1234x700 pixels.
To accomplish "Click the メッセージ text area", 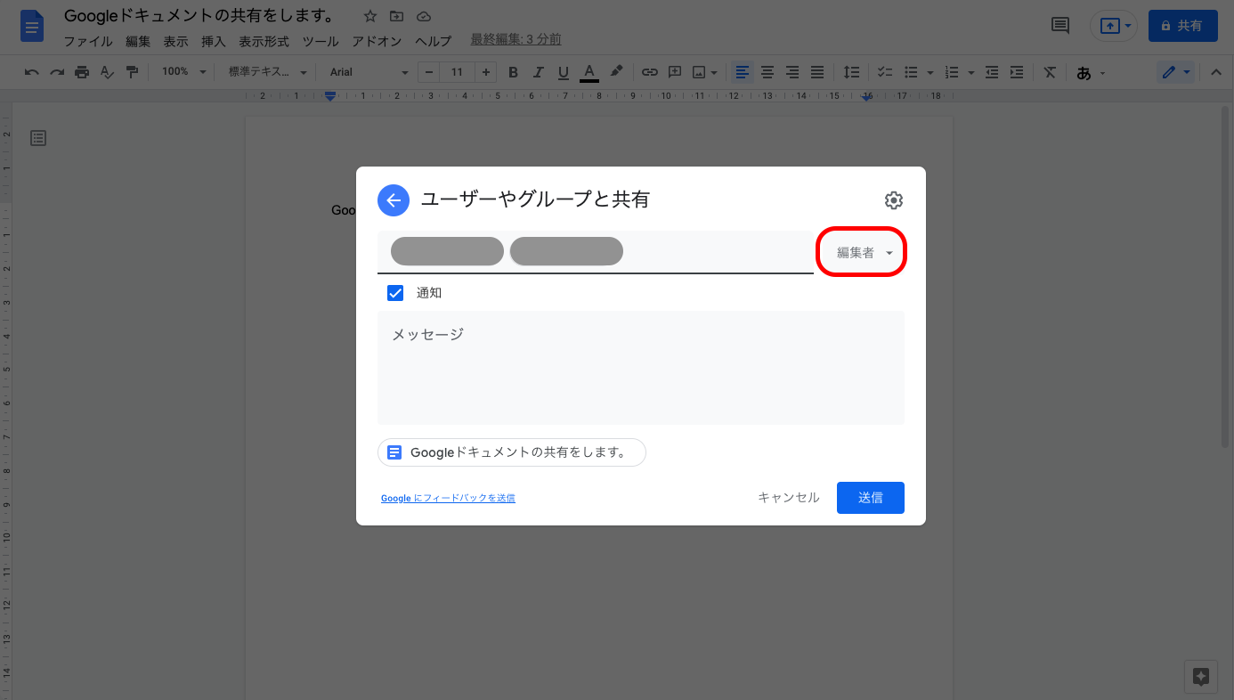I will (x=641, y=368).
